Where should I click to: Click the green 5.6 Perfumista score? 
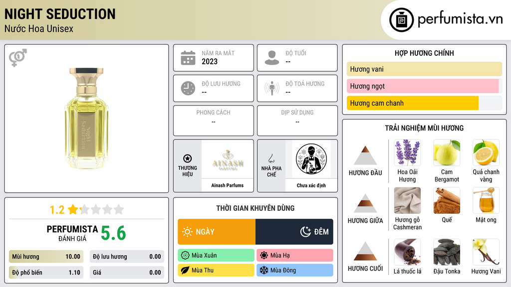tap(113, 233)
